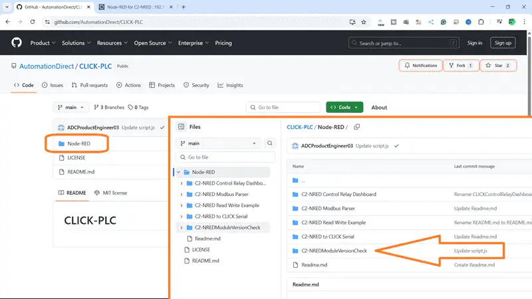The height and width of the screenshot is (299, 532).
Task: Fork the repository with Fork button
Action: point(461,65)
